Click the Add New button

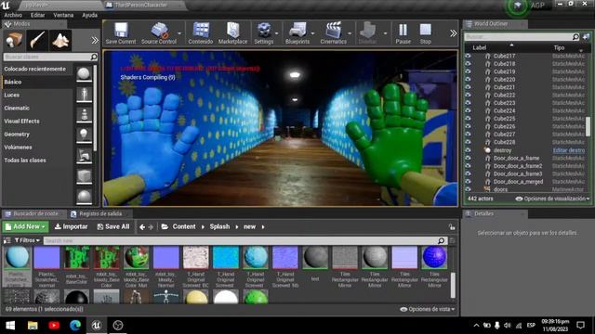tap(25, 226)
